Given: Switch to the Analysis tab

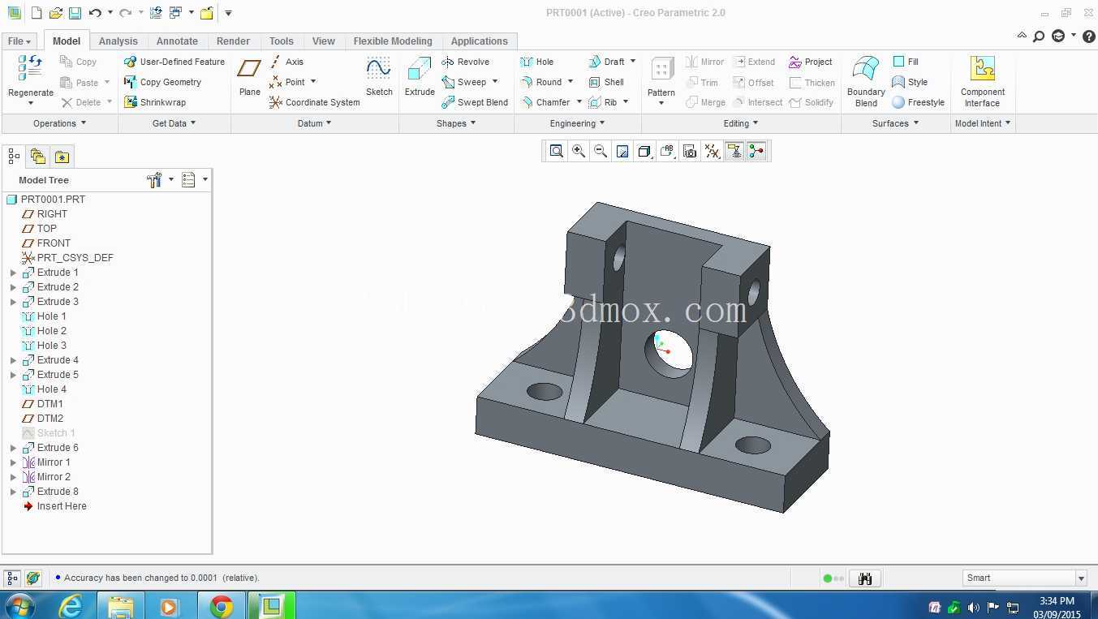Looking at the screenshot, I should 118,41.
